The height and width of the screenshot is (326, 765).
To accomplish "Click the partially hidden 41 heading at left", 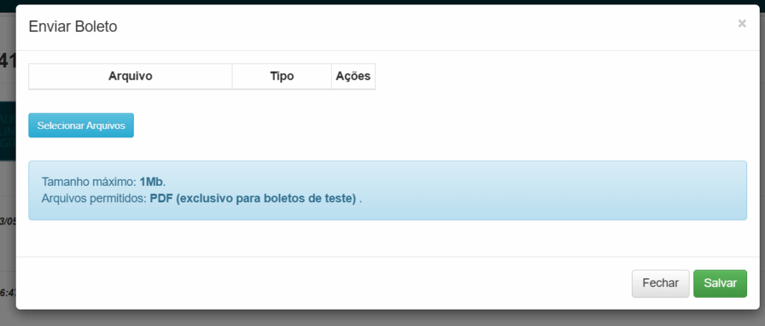I will click(7, 61).
